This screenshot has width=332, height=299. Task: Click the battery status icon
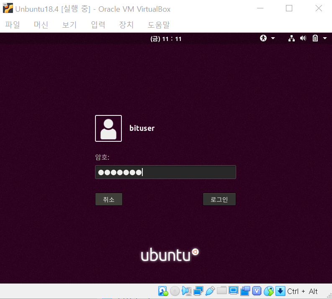pyautogui.click(x=315, y=38)
